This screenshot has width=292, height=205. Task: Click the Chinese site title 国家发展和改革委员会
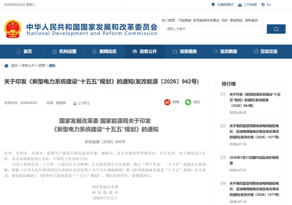coord(92,27)
